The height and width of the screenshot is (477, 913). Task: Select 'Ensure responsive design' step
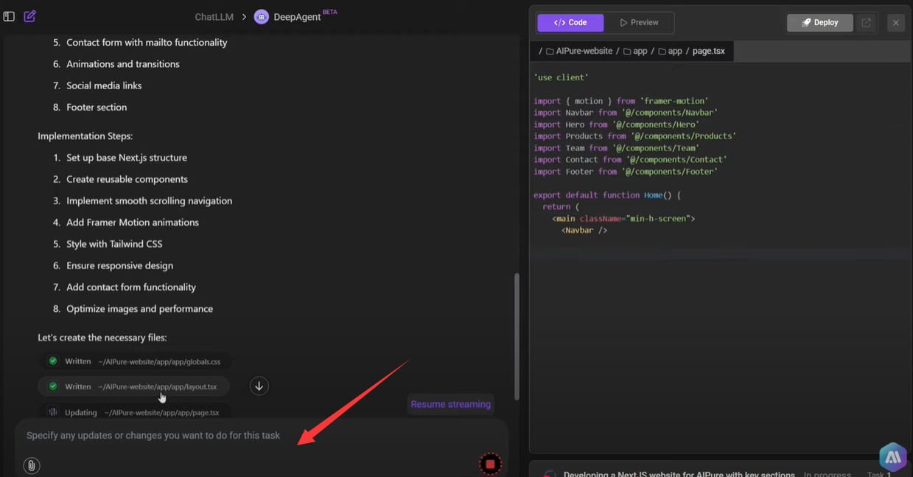[x=119, y=265]
